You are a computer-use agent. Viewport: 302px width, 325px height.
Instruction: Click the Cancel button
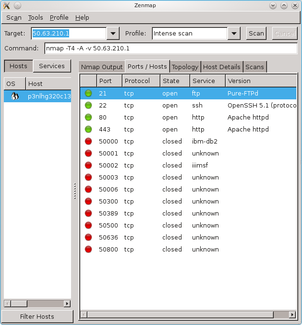[285, 34]
